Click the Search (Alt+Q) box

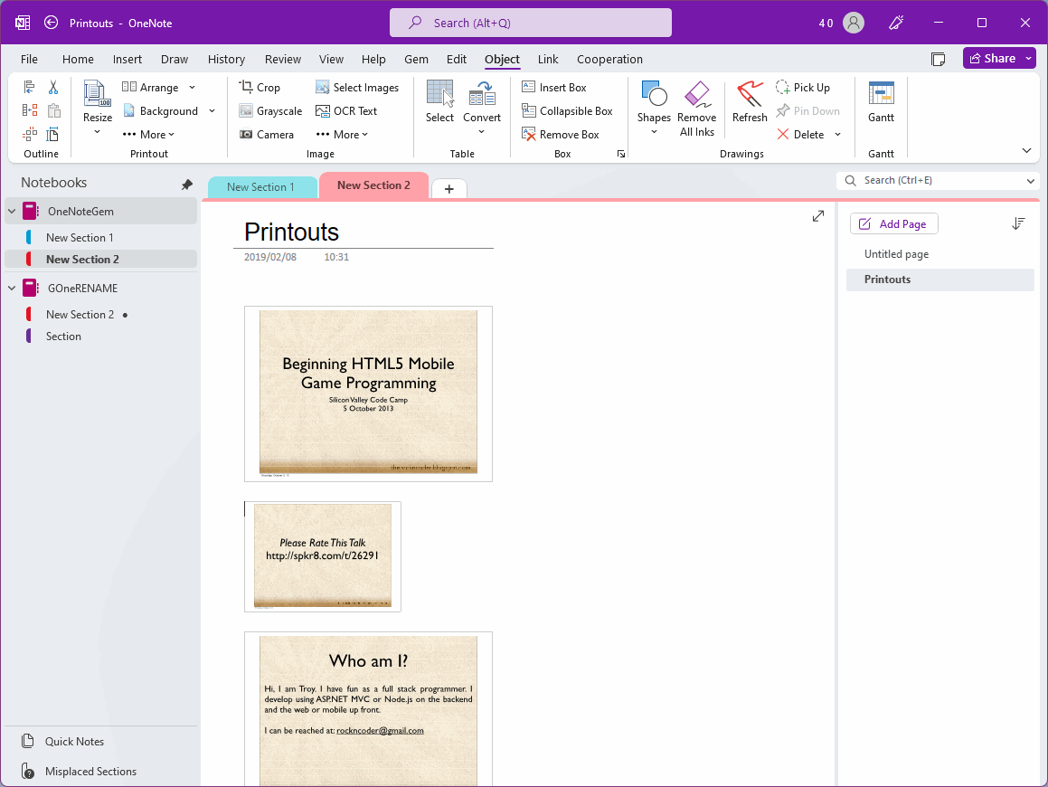click(x=531, y=23)
